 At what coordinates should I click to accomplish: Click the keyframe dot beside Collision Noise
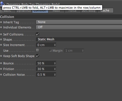(x=1, y=75)
